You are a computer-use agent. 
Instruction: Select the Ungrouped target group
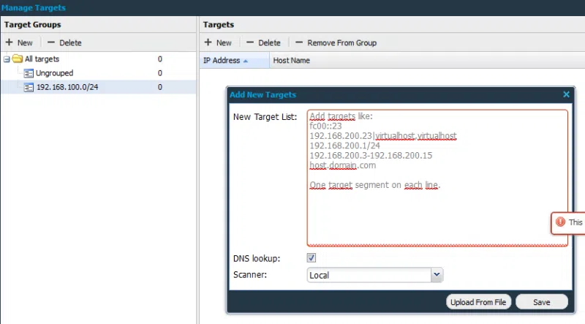[54, 73]
